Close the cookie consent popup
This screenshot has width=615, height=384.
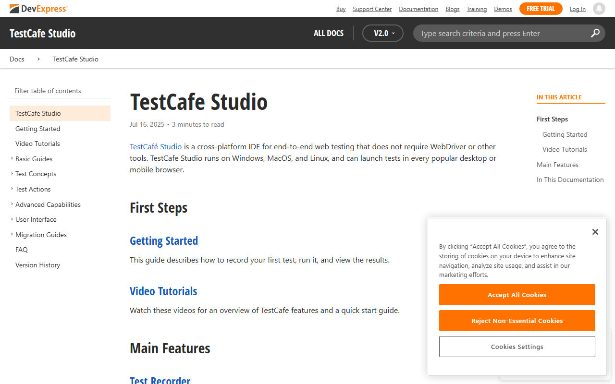click(x=595, y=232)
